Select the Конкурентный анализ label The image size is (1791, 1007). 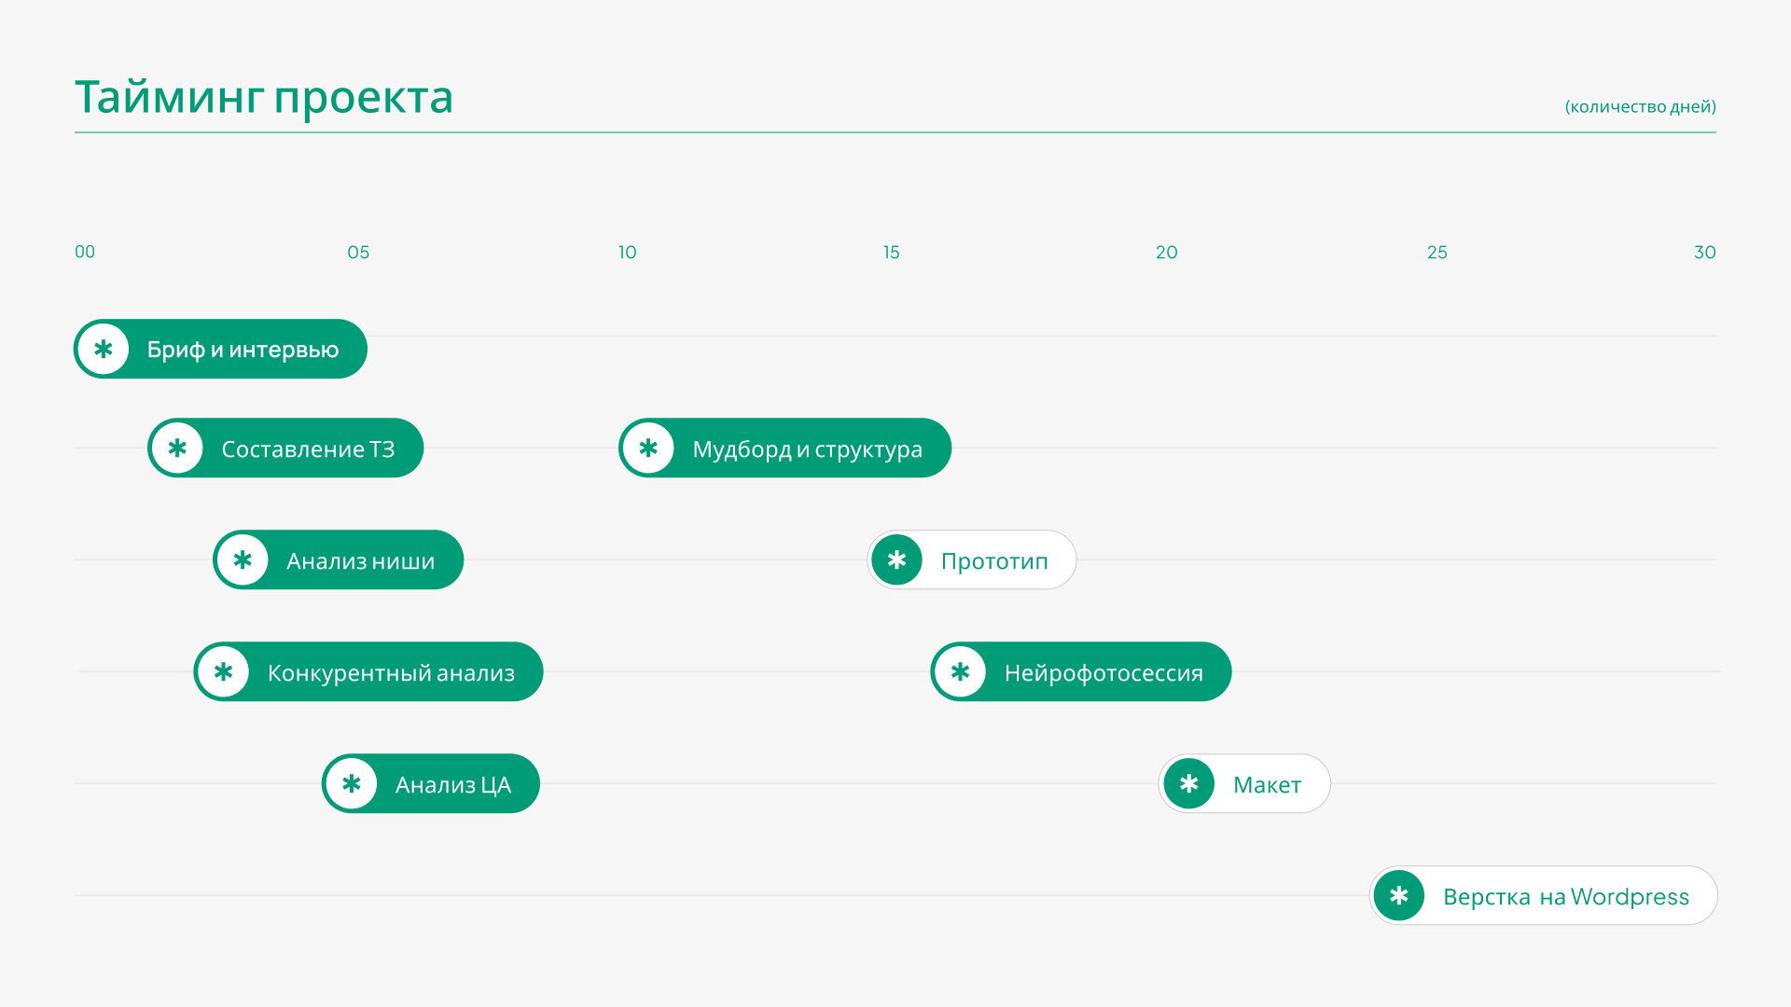click(x=391, y=673)
